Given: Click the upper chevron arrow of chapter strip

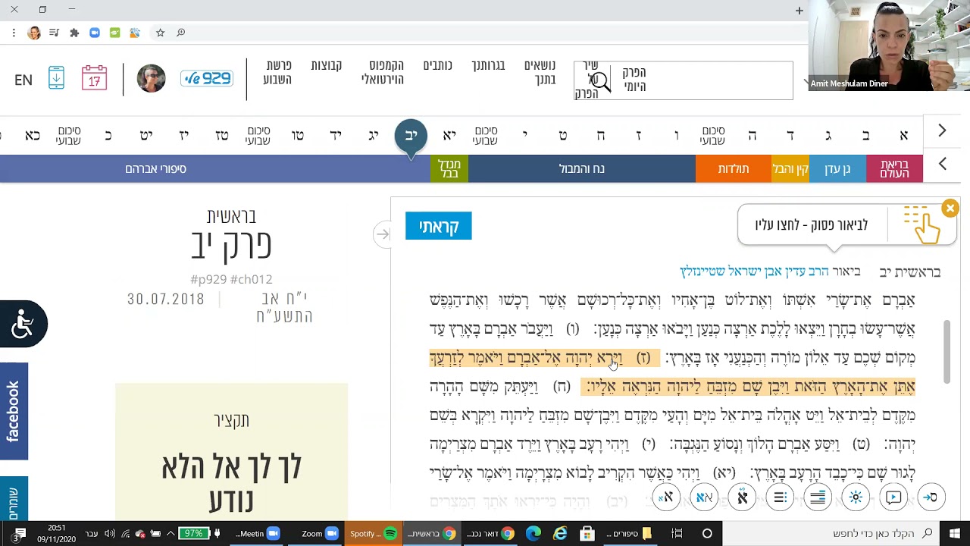Looking at the screenshot, I should pos(942,131).
